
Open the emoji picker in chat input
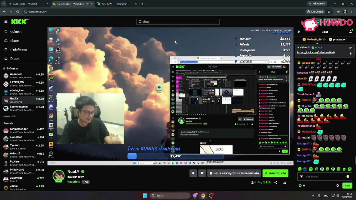point(348,176)
